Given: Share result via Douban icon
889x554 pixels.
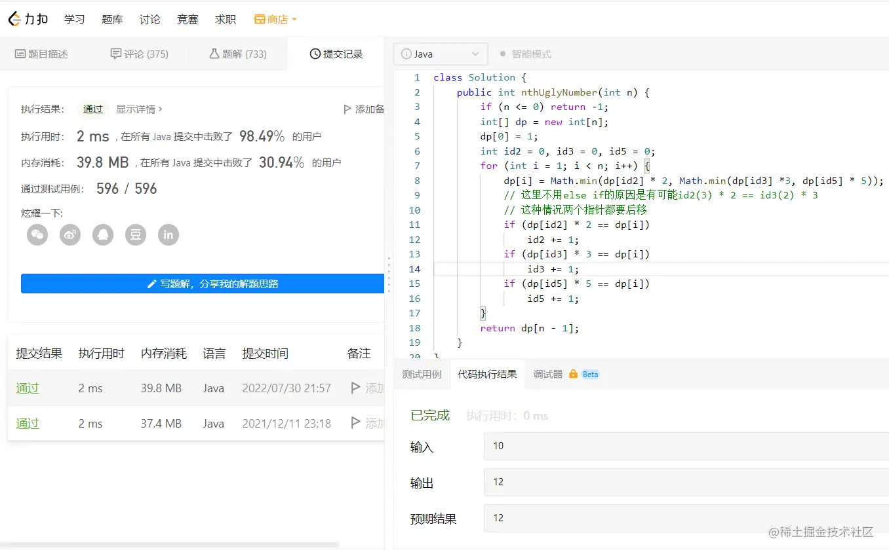Looking at the screenshot, I should (136, 234).
